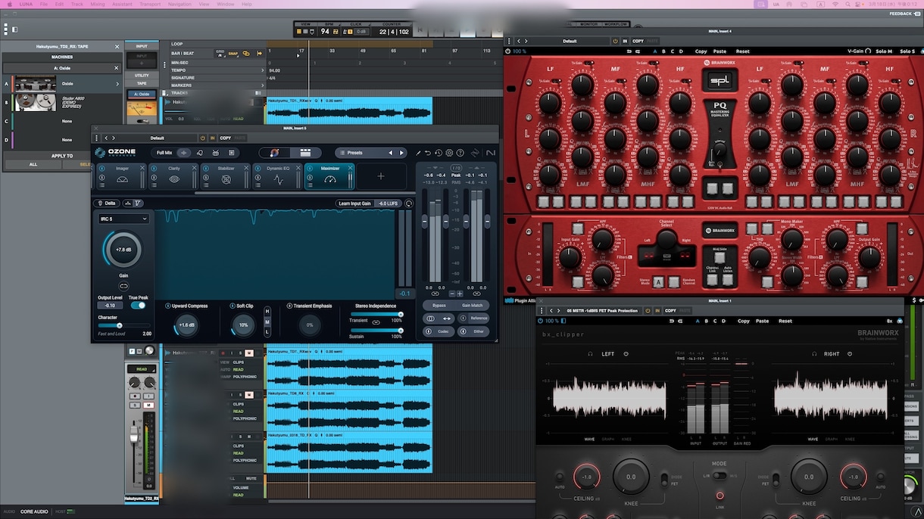Click the ALL button under Apply To
Screen dimensions: 924x519
[x=33, y=164]
